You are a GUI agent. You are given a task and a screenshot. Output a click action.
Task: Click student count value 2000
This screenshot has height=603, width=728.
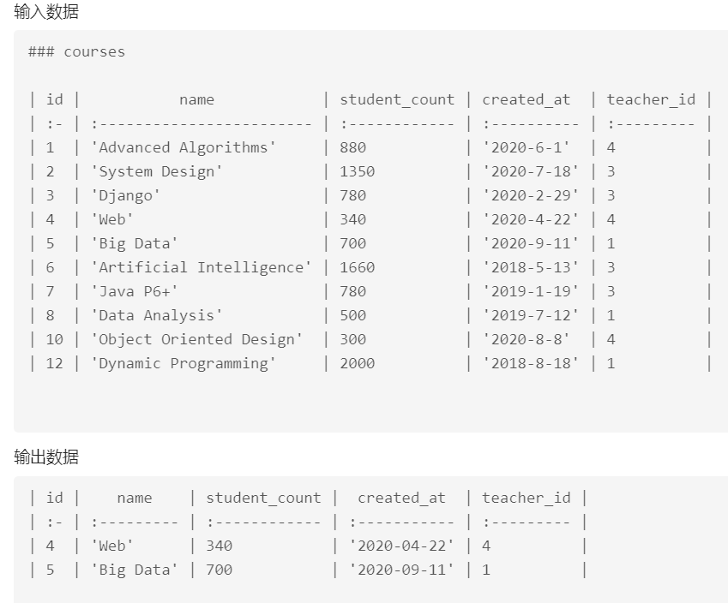coord(357,363)
